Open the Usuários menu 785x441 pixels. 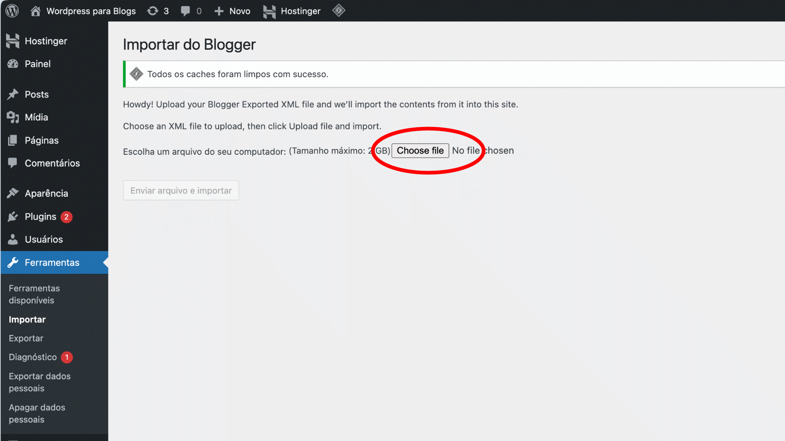point(44,239)
